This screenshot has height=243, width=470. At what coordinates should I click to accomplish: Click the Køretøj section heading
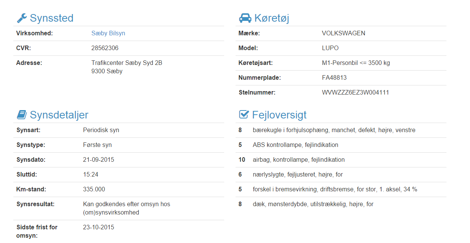[x=272, y=18]
